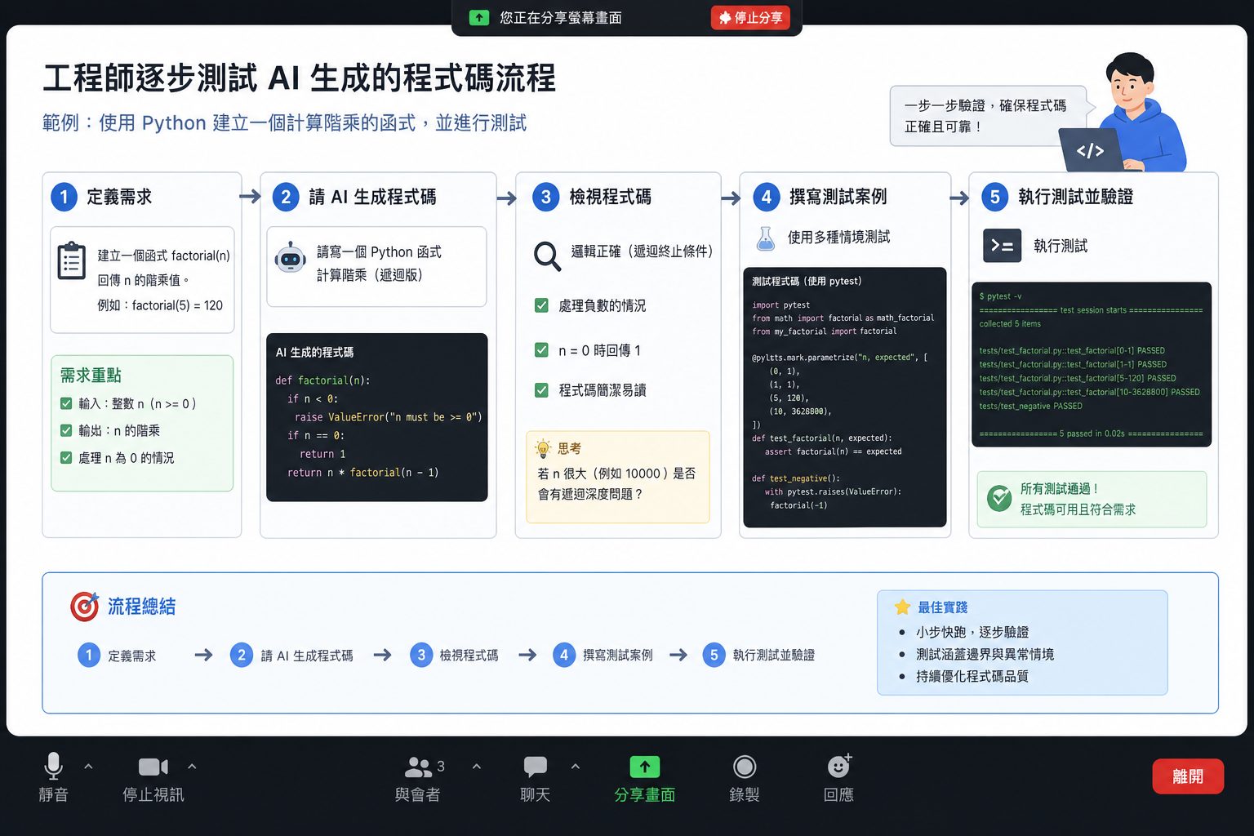The height and width of the screenshot is (836, 1254).
Task: Click the 停止視訊 label
Action: point(153,794)
